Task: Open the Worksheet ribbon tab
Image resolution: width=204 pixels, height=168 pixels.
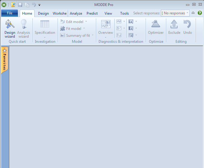Action: [60, 13]
